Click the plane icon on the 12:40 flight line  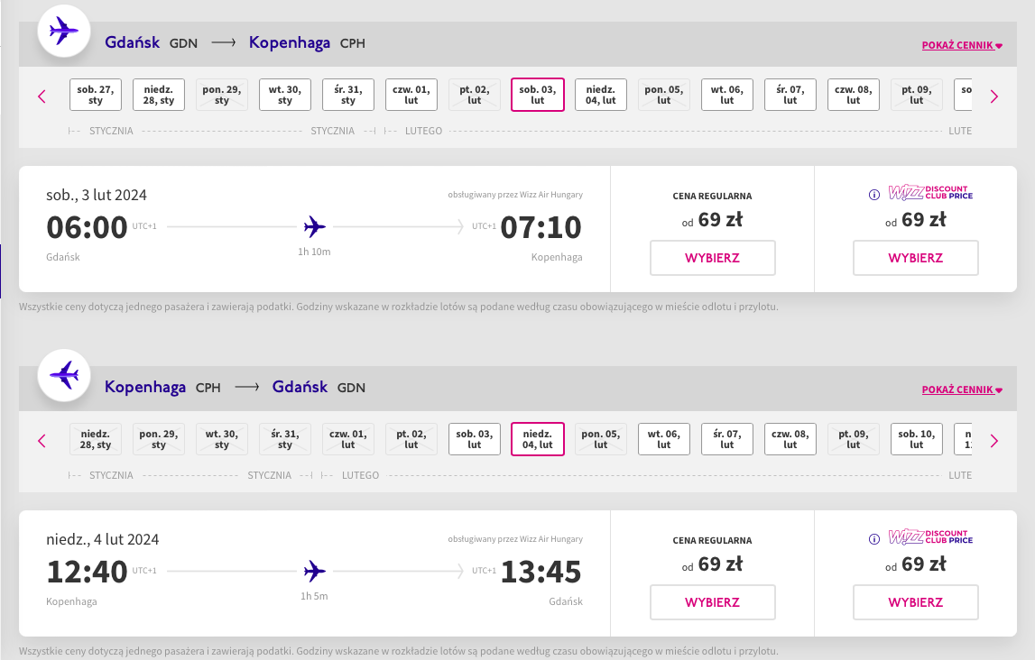pos(315,571)
